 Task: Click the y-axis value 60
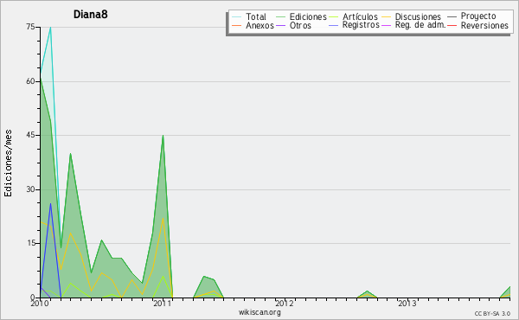(30, 81)
